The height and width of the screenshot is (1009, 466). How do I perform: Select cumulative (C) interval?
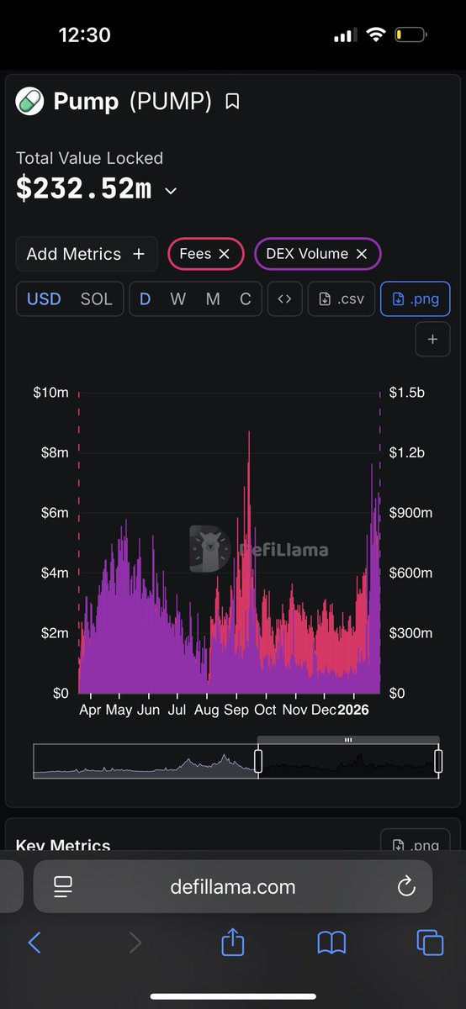(x=246, y=299)
